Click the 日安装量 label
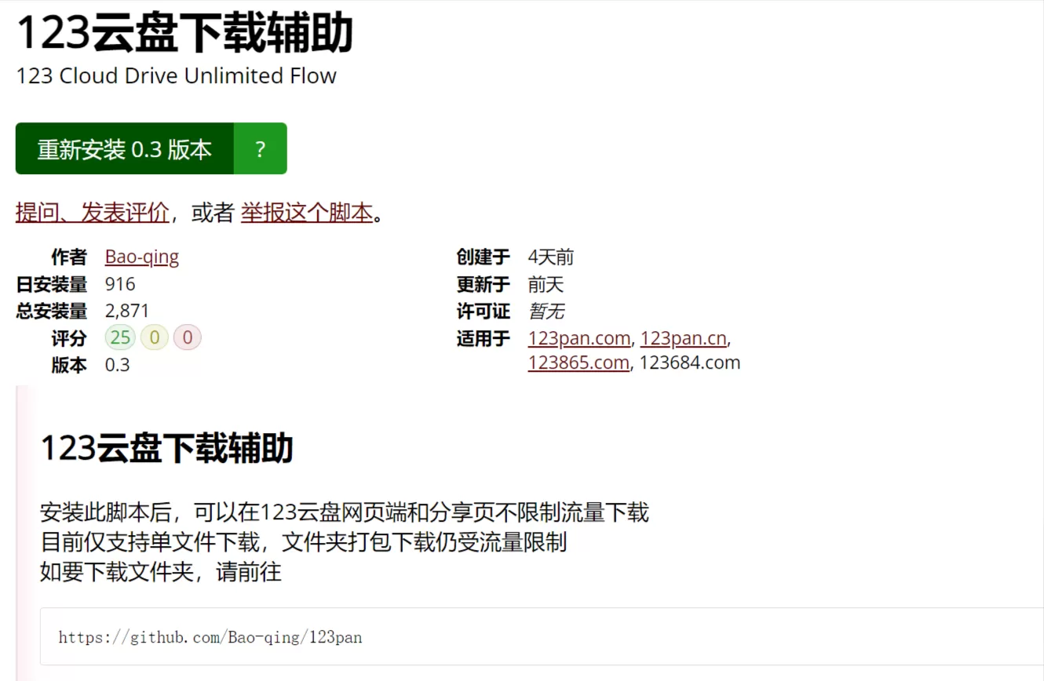Image resolution: width=1044 pixels, height=681 pixels. 52,284
